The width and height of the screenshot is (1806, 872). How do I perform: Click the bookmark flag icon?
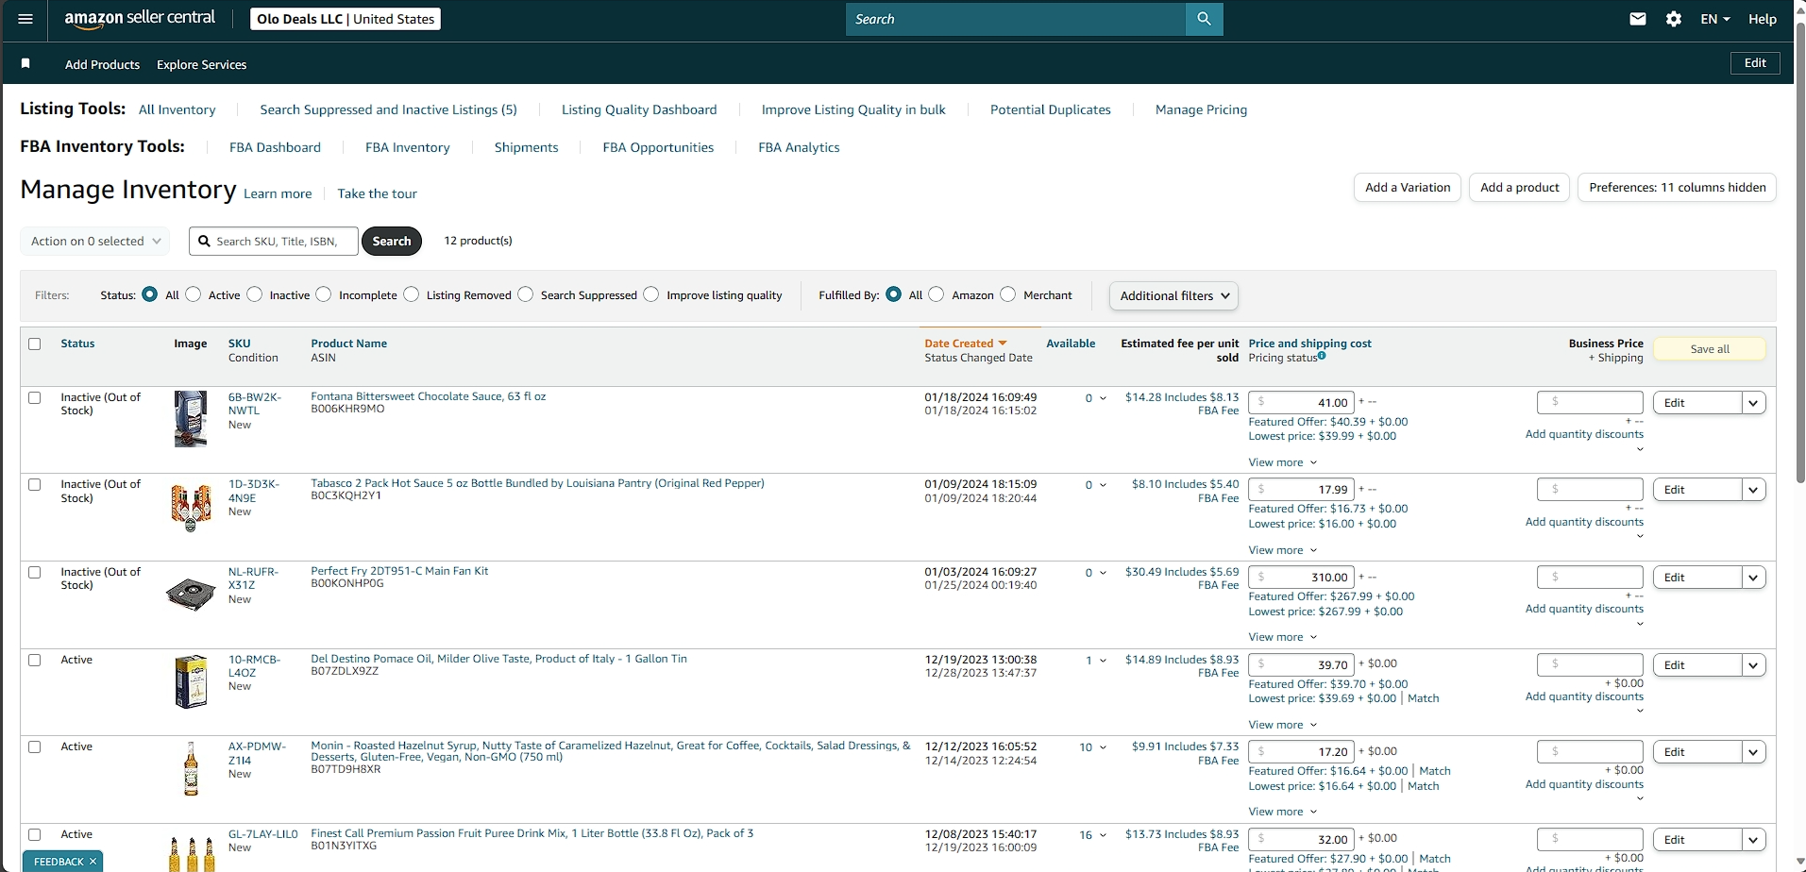click(25, 63)
